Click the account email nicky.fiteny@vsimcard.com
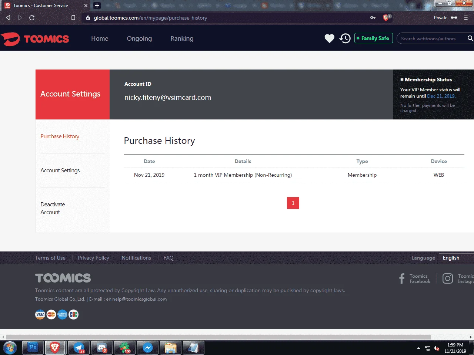 click(168, 97)
